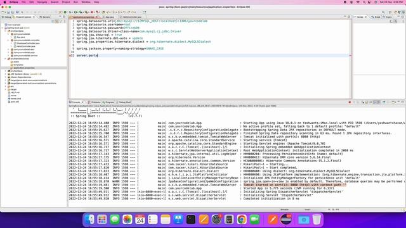
Task: Toggle show console on standard out
Action: (375, 103)
